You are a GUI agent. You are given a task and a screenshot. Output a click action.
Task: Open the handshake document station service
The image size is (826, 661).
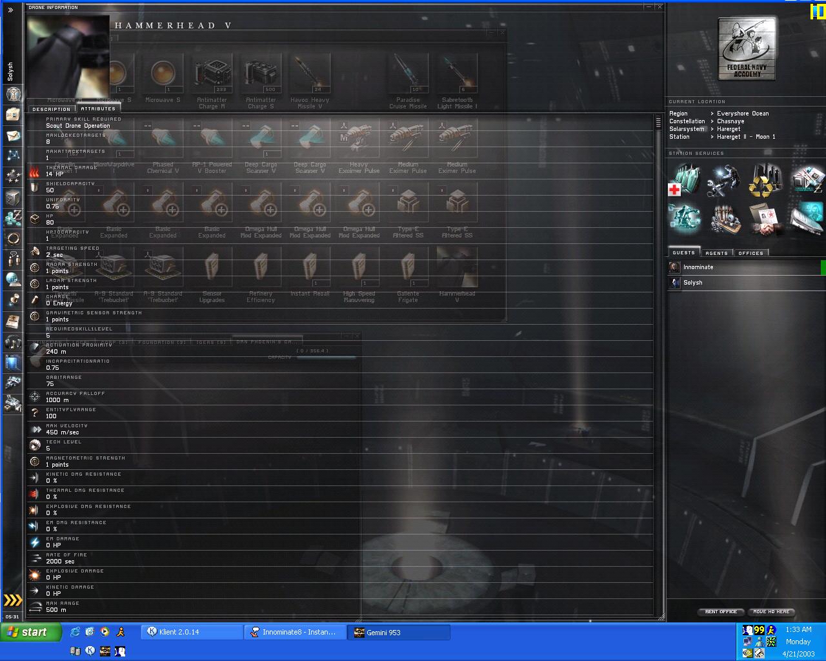click(x=765, y=218)
